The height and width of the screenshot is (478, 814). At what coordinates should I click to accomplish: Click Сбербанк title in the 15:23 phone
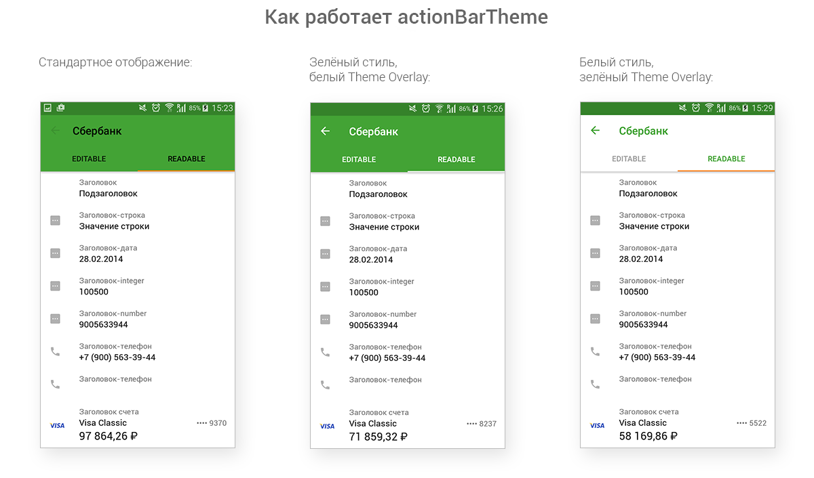97,131
